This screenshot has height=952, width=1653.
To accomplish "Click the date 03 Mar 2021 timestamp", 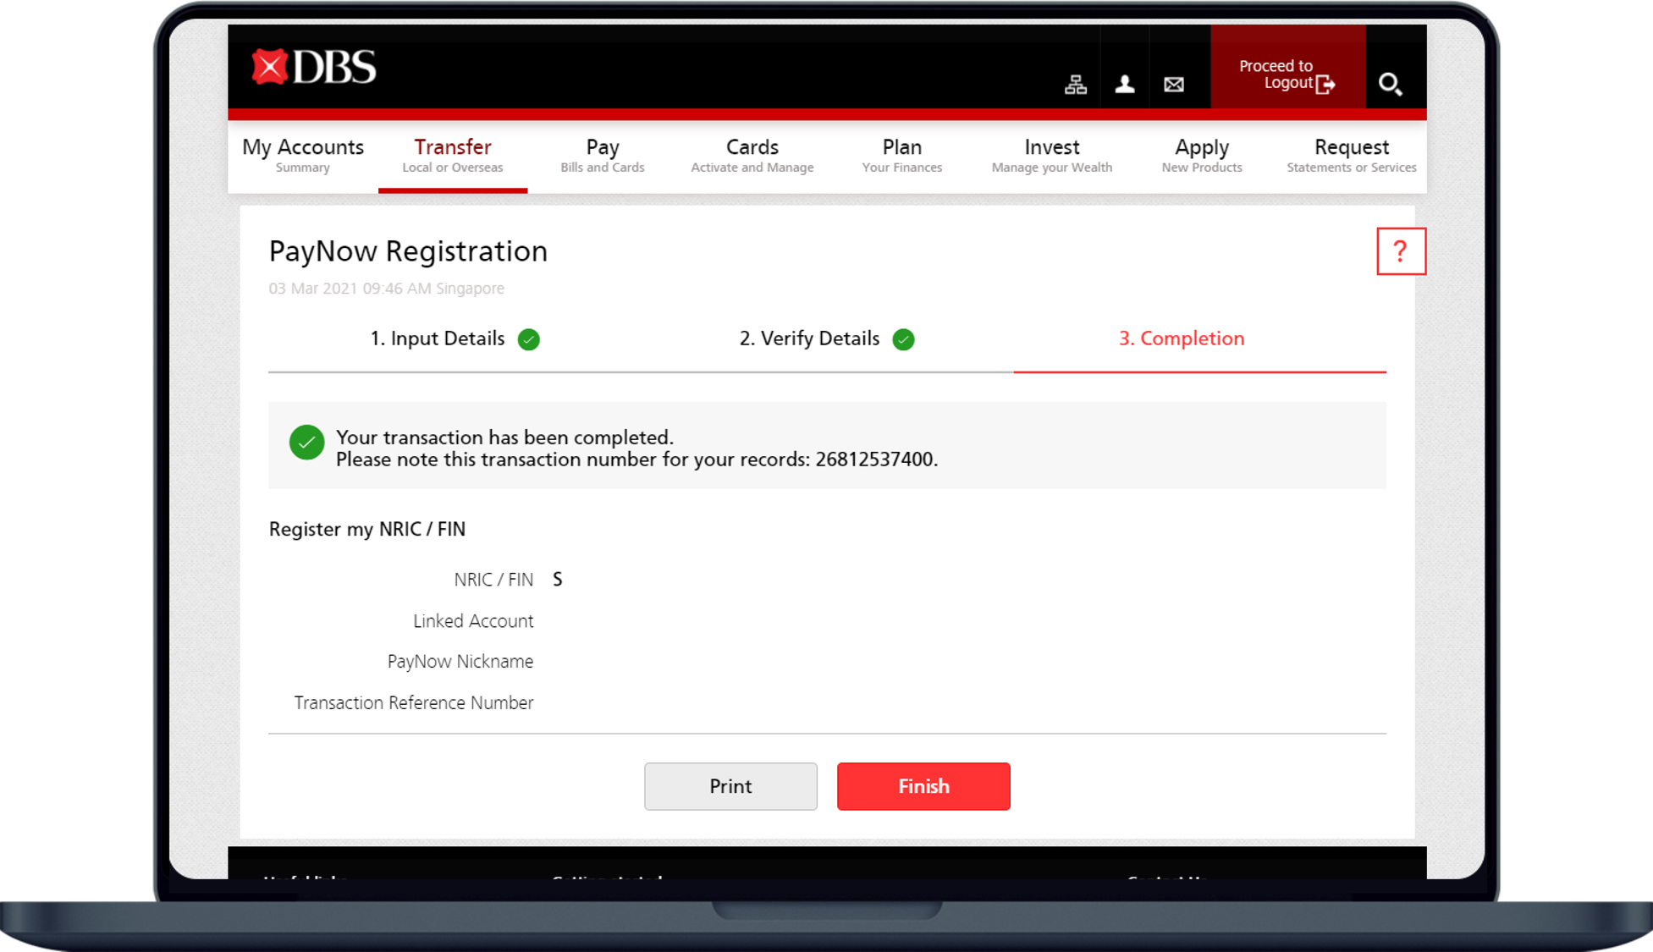I will [x=386, y=289].
